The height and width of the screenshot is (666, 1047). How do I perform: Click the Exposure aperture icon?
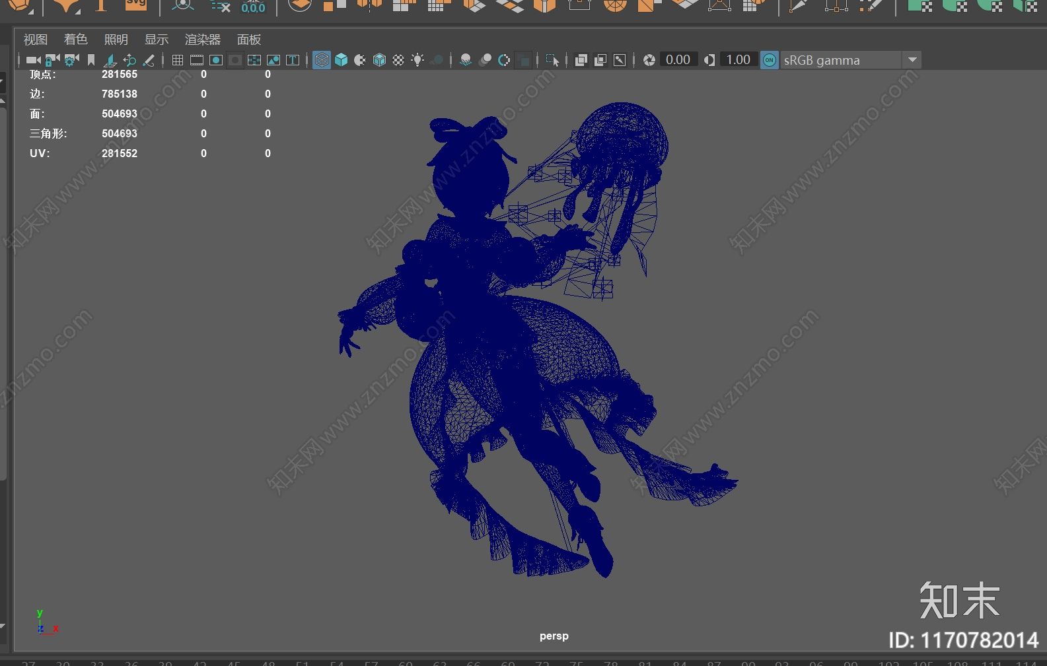pos(649,60)
